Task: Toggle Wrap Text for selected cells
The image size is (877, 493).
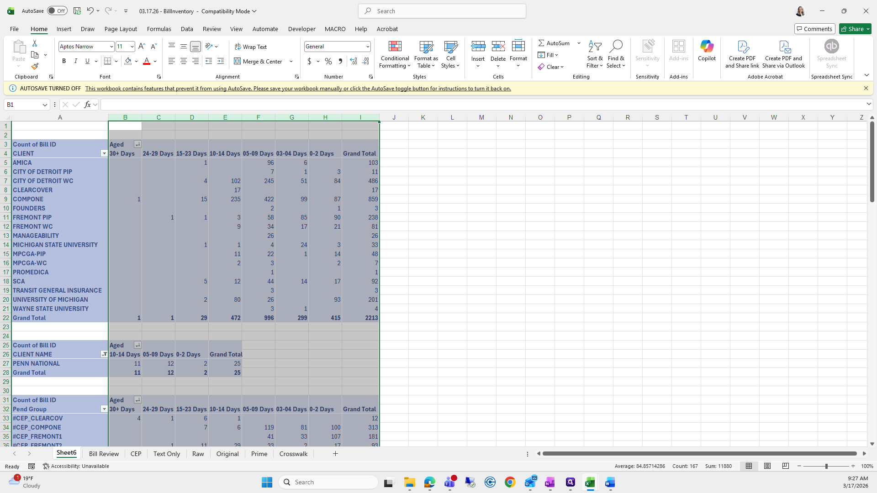Action: click(250, 47)
